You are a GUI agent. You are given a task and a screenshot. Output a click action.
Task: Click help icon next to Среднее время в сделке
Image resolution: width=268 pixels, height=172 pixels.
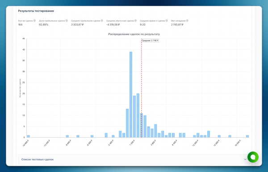click(x=167, y=20)
